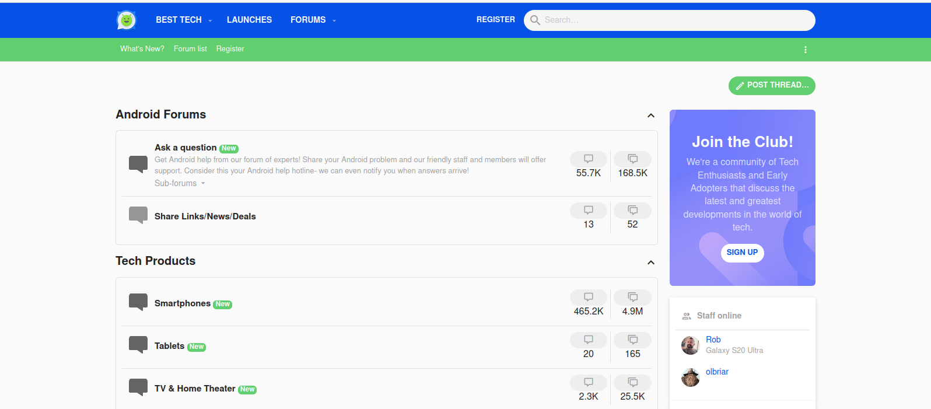Open What's New? in the sub-navigation
This screenshot has width=931, height=409.
coord(142,49)
